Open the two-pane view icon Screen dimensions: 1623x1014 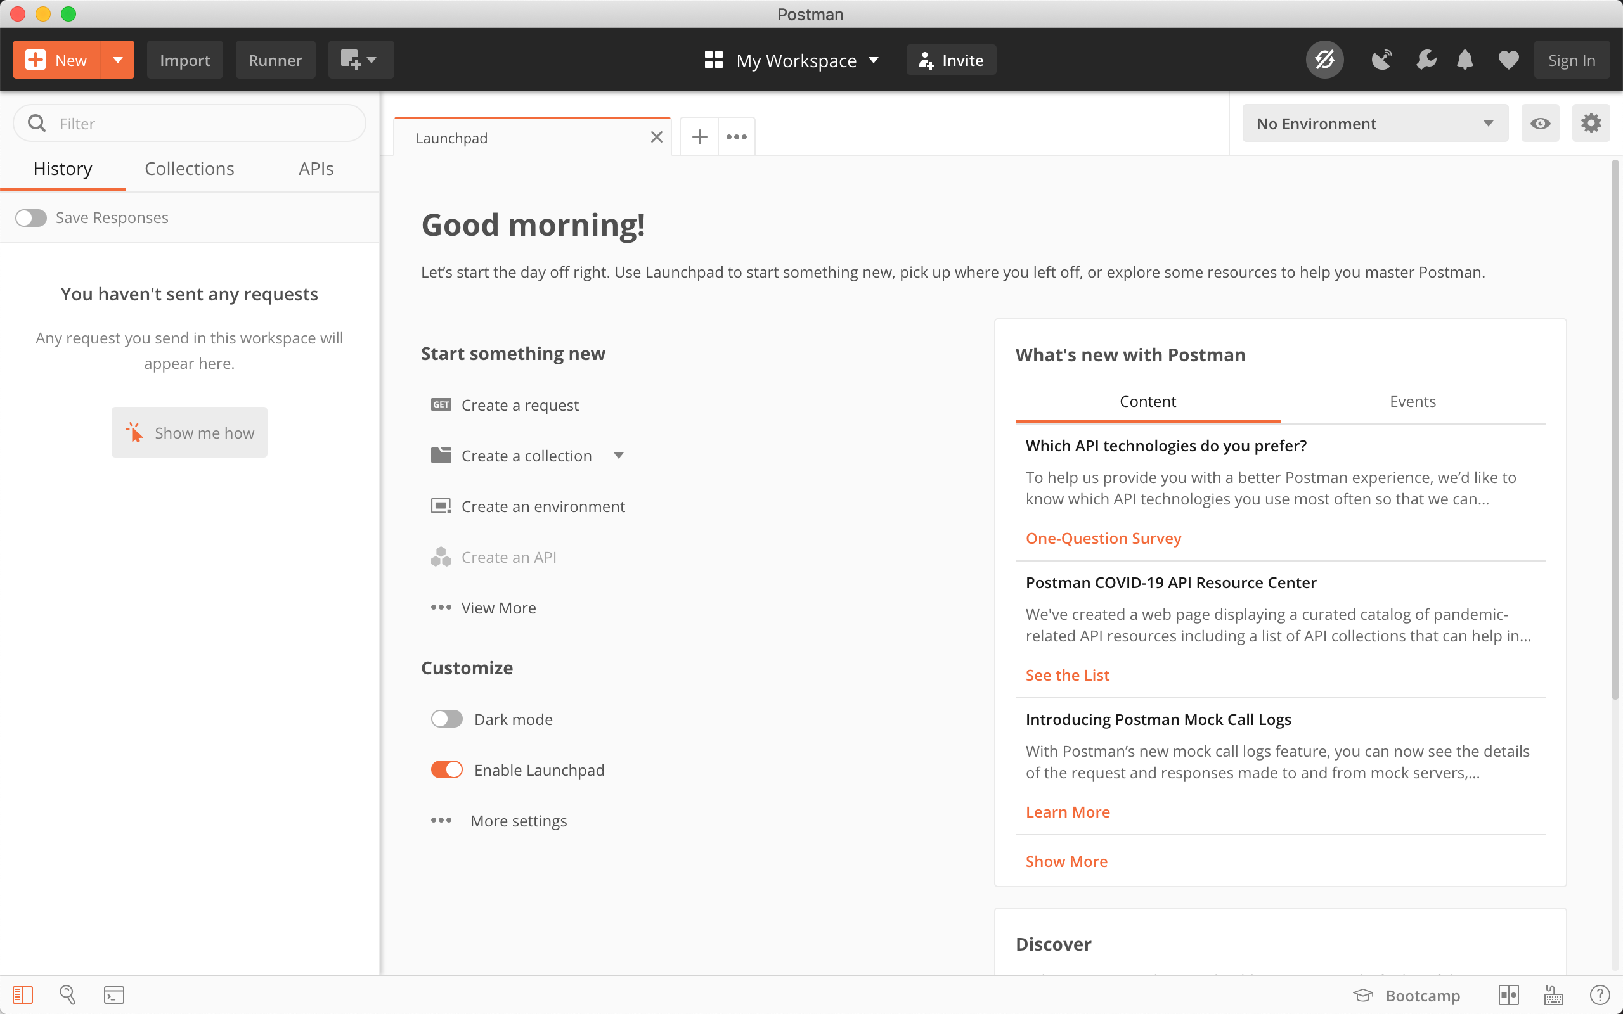point(1508,994)
